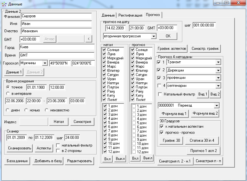
Task: Click the График аспектов button
Action: 172,49
